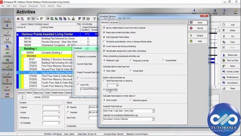The height and width of the screenshot is (136, 241).
Task: Open the Tools menu
Action: point(43,6)
